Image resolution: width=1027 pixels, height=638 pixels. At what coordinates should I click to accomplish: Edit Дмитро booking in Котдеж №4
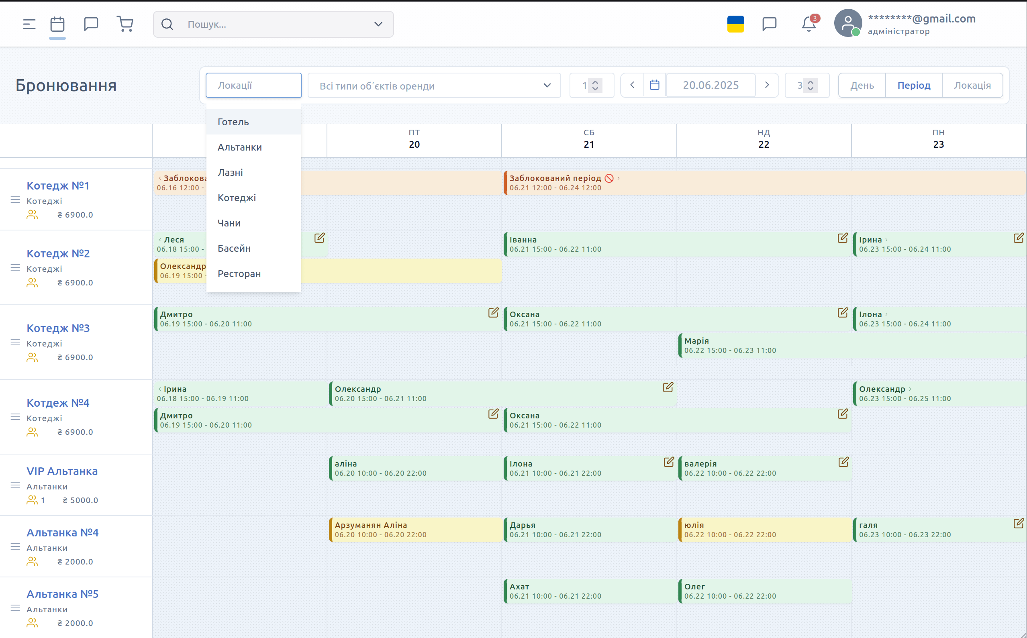pyautogui.click(x=493, y=414)
